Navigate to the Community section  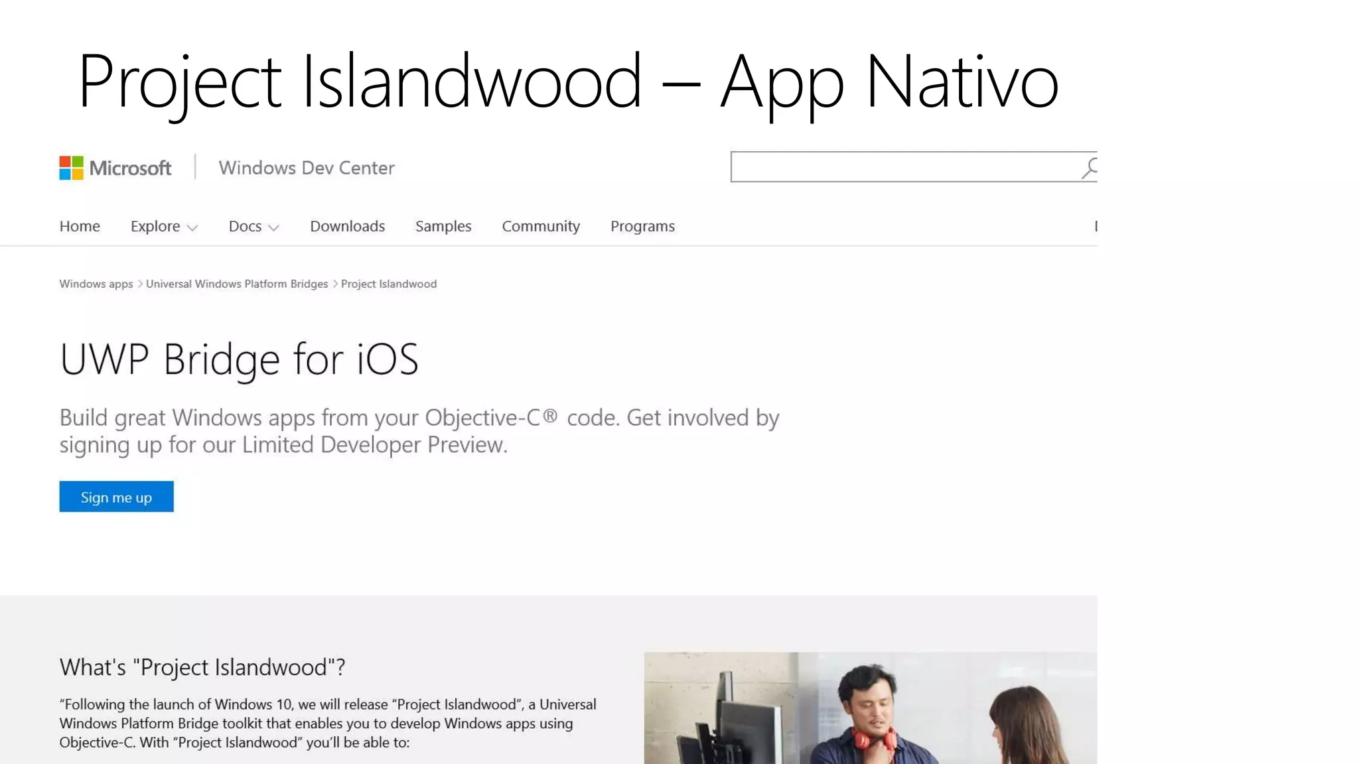click(x=541, y=226)
